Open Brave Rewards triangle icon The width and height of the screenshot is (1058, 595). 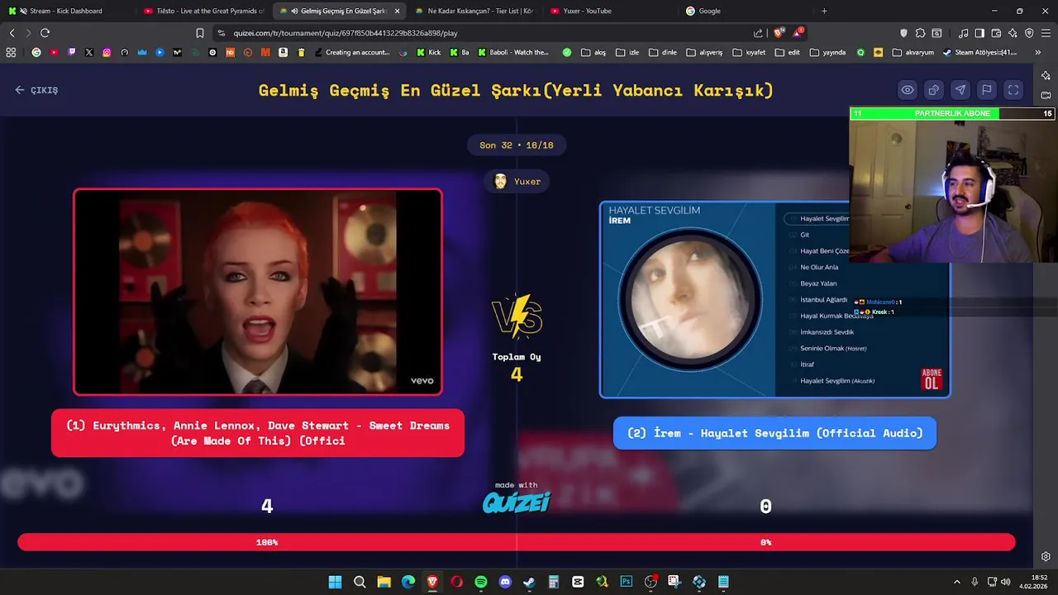[x=798, y=33]
